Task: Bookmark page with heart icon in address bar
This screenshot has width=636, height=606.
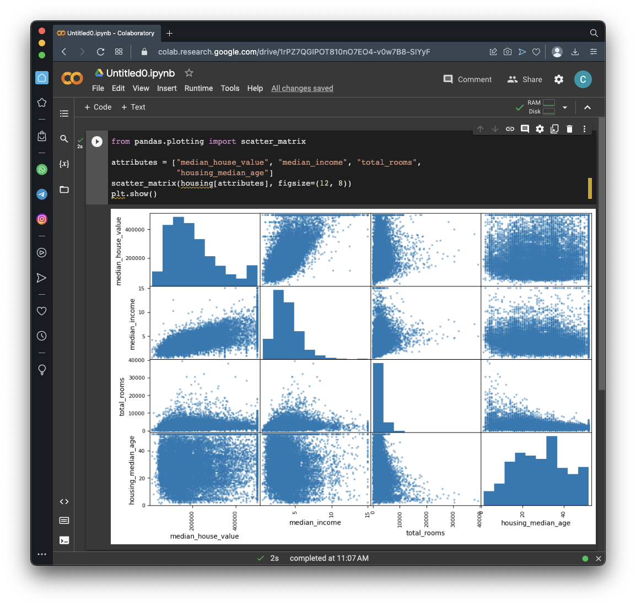Action: (536, 52)
